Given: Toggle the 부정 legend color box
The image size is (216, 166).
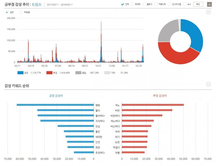Looking at the screenshot, I should tap(49, 73).
